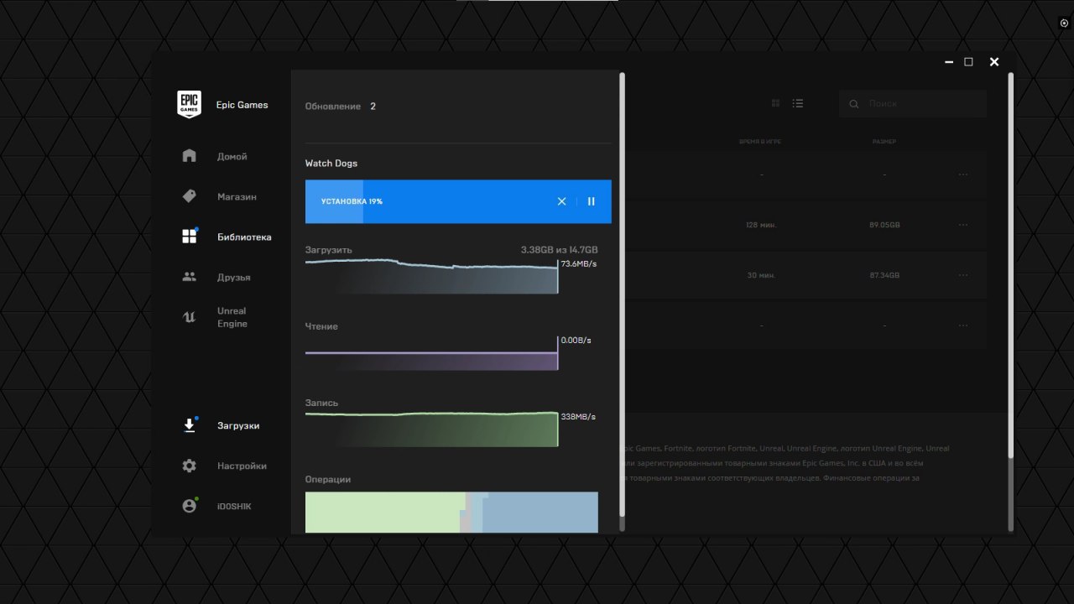This screenshot has width=1074, height=604.
Task: Sort by Время в игре column
Action: tap(760, 142)
